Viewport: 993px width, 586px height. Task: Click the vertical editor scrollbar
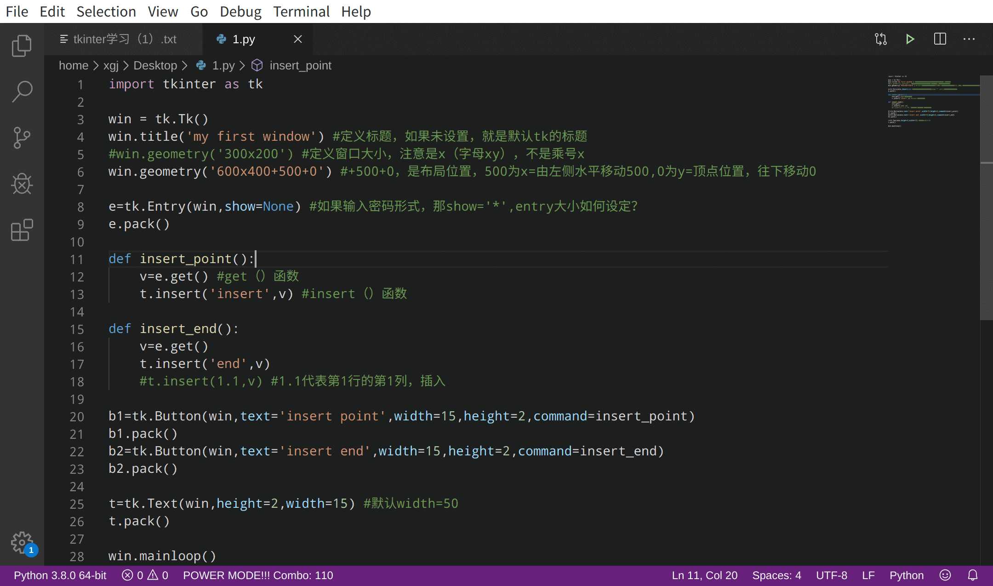pyautogui.click(x=987, y=198)
